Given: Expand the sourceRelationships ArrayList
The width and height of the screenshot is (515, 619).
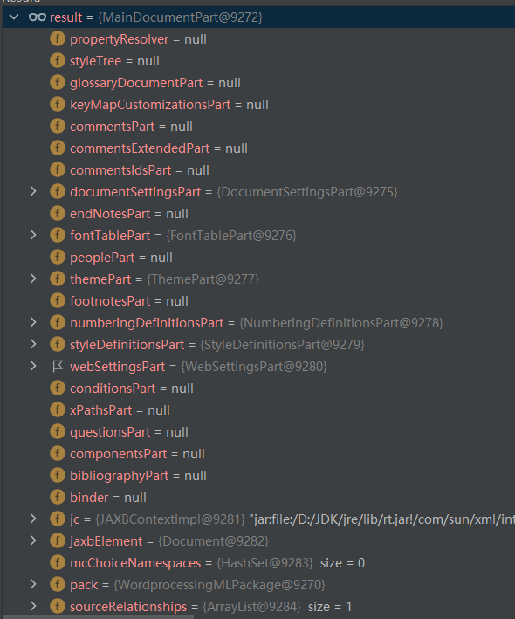Looking at the screenshot, I should click(33, 606).
